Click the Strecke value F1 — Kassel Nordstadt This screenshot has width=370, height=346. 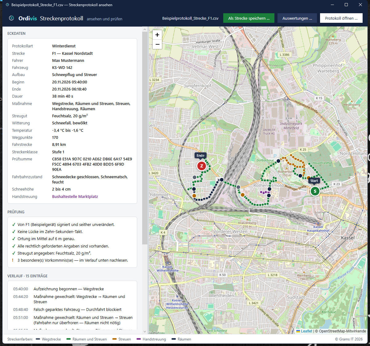72,54
